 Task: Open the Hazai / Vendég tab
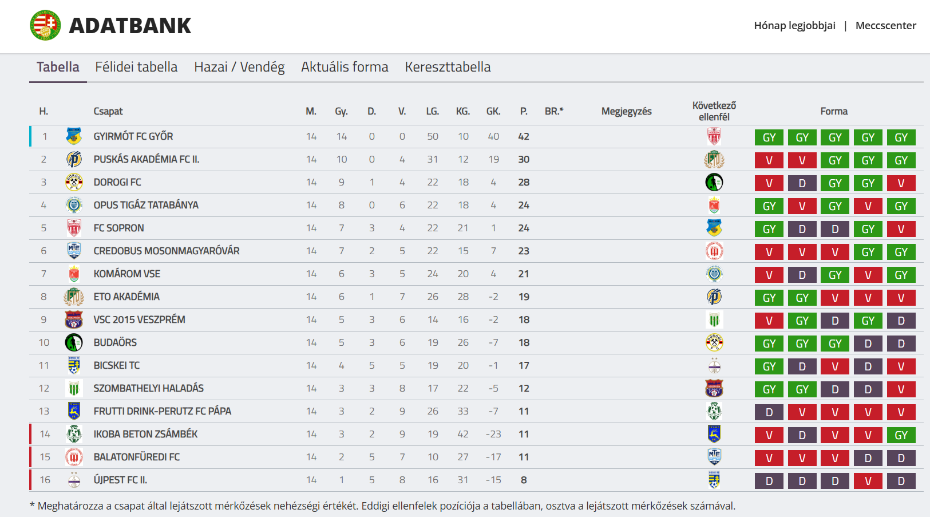pyautogui.click(x=239, y=67)
